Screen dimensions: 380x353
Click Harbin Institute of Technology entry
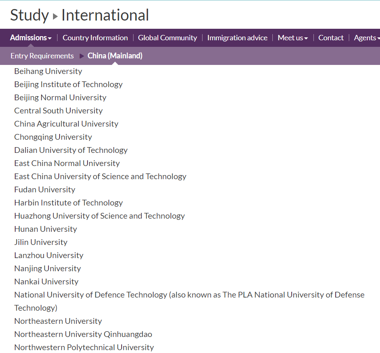(68, 203)
